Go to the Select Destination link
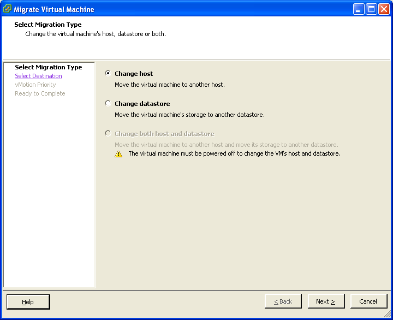Image resolution: width=393 pixels, height=320 pixels. pyautogui.click(x=39, y=76)
